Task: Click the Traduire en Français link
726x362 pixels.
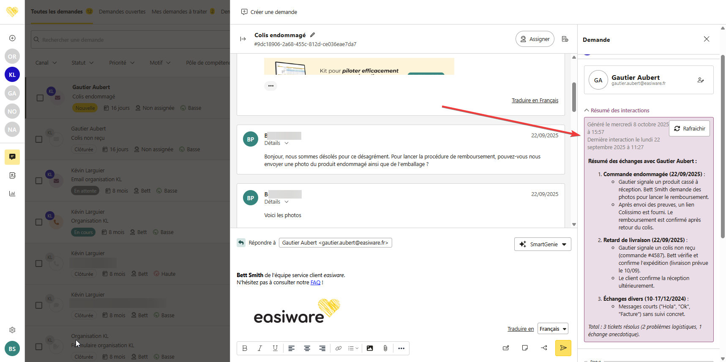Action: [x=535, y=101]
